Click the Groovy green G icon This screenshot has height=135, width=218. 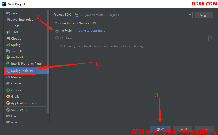point(8,90)
